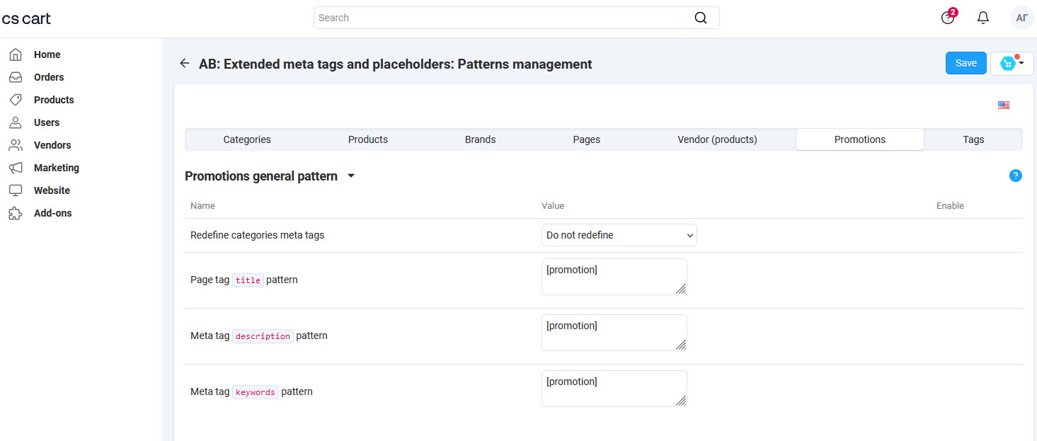This screenshot has width=1037, height=441.
Task: Open the notifications bell
Action: [982, 18]
